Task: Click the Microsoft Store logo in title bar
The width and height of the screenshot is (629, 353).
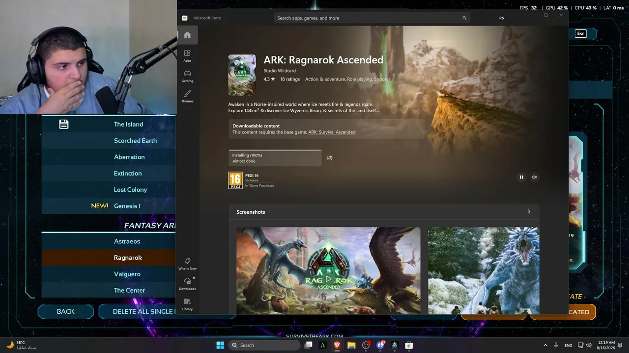Action: tap(185, 18)
